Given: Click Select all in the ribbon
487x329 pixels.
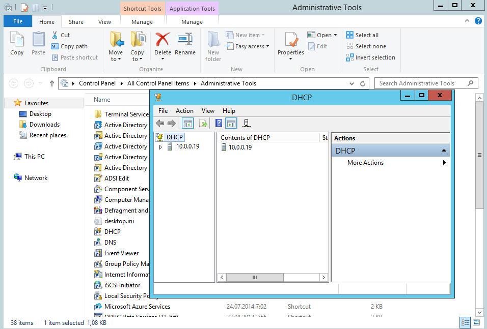Looking at the screenshot, I should click(x=363, y=35).
